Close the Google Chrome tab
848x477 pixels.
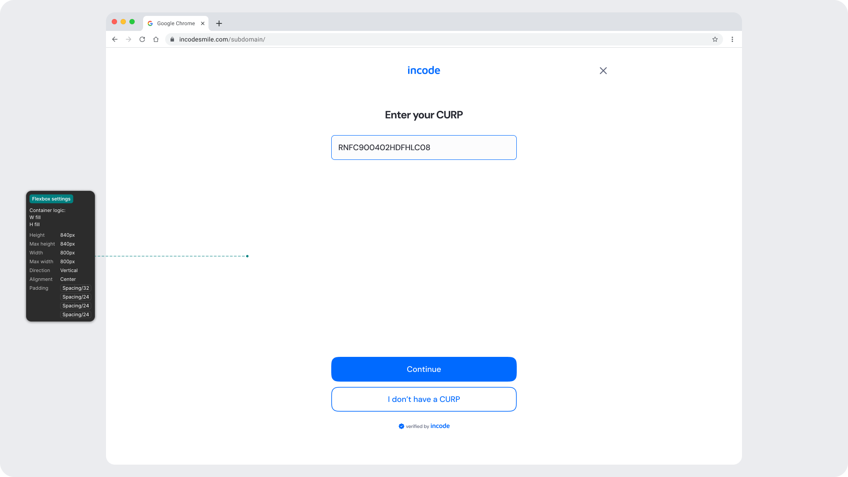click(x=203, y=23)
